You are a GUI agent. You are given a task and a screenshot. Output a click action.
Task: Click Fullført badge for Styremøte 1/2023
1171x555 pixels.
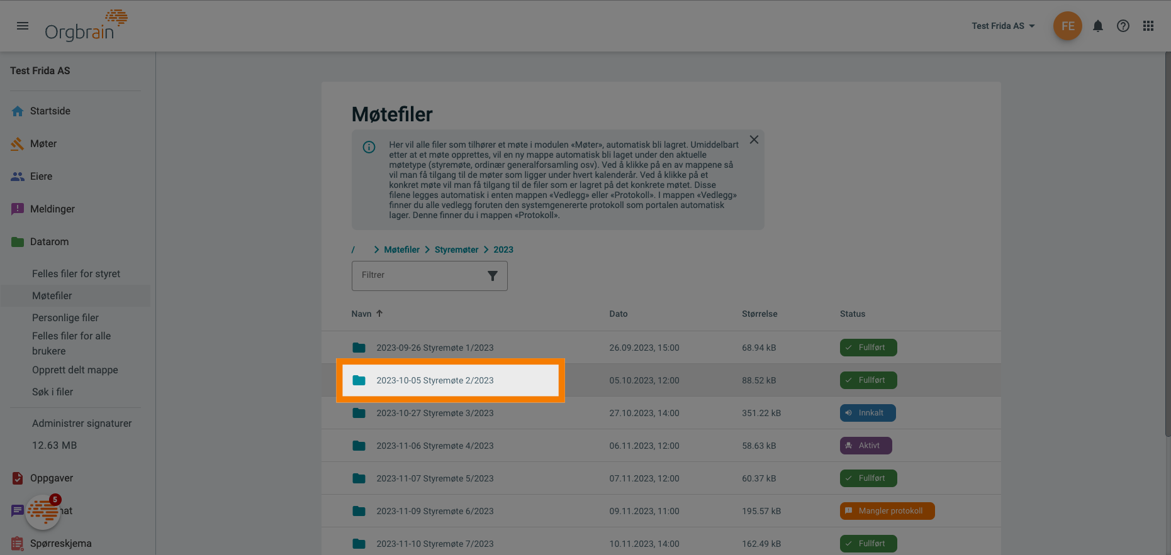pos(868,348)
